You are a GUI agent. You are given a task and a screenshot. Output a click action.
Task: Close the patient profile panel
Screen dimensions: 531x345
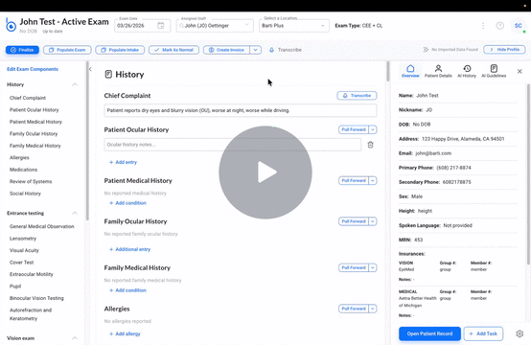519,71
